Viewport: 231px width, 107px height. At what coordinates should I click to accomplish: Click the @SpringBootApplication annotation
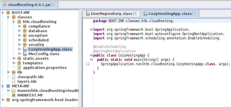(114, 51)
